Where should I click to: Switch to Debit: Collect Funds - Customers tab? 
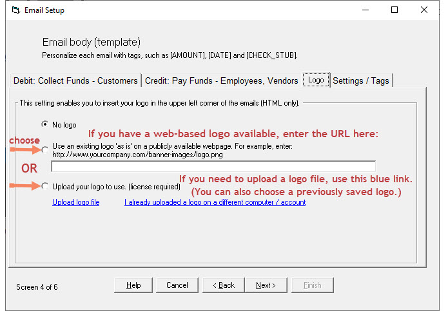click(x=76, y=80)
